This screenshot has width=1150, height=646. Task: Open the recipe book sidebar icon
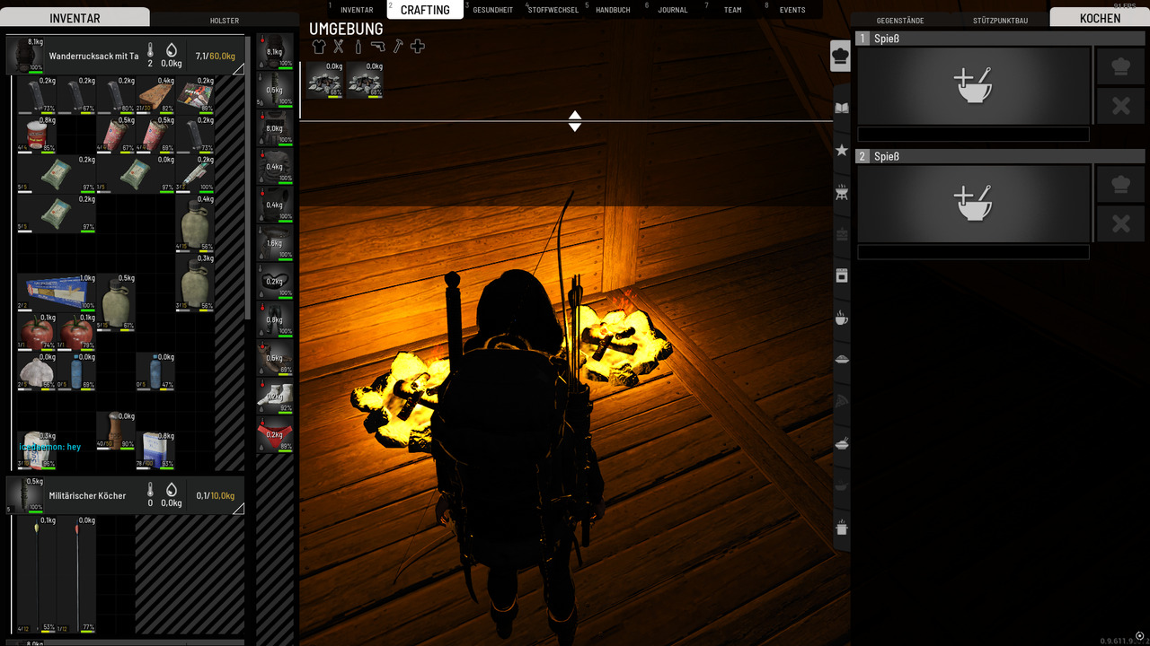tap(842, 109)
